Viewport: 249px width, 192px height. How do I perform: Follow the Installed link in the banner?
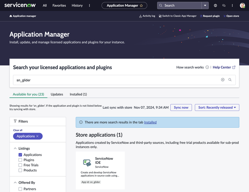click(x=150, y=122)
